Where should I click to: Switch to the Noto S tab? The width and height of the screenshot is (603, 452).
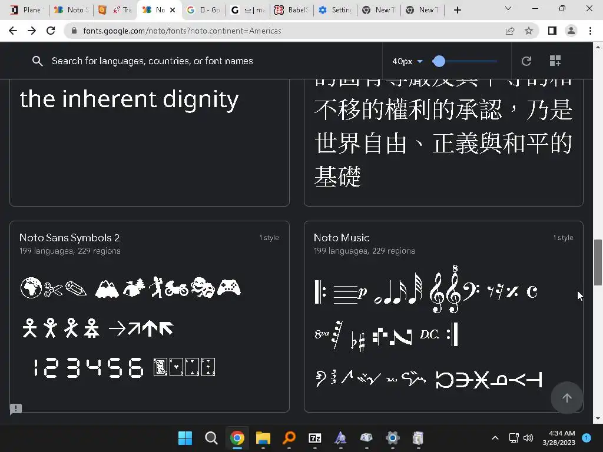tap(72, 10)
